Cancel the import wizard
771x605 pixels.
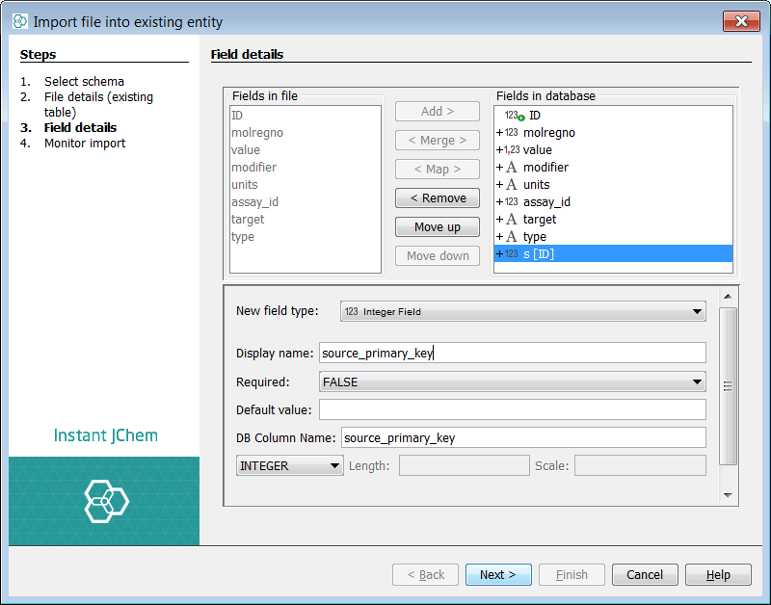point(644,575)
